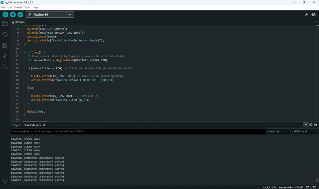The height and width of the screenshot is (189, 319).
Task: Click the Verify sketch checkmark button
Action: pyautogui.click(x=5, y=15)
